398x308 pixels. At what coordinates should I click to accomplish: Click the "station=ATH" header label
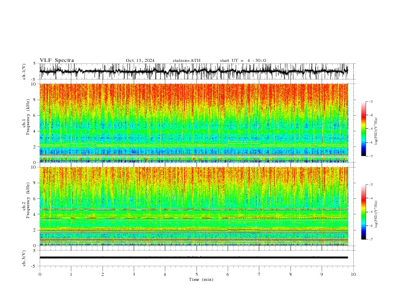click(186, 60)
